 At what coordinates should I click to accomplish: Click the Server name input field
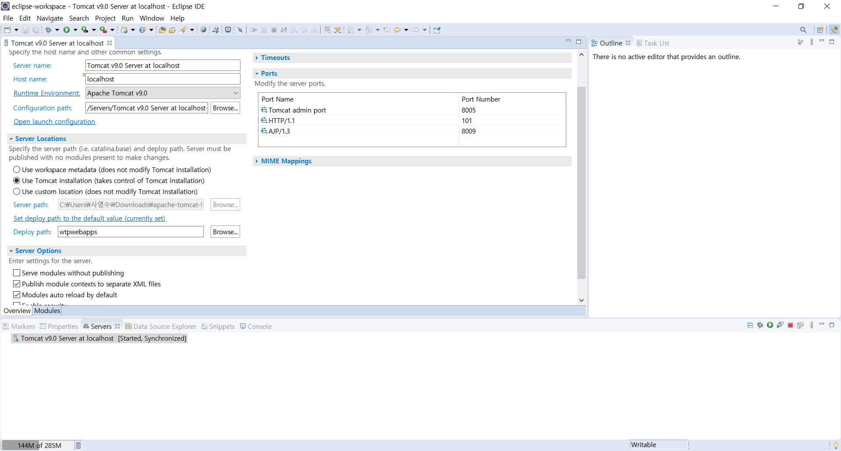coord(163,65)
